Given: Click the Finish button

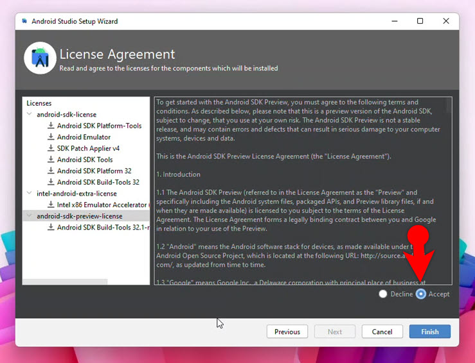Looking at the screenshot, I should click(429, 332).
